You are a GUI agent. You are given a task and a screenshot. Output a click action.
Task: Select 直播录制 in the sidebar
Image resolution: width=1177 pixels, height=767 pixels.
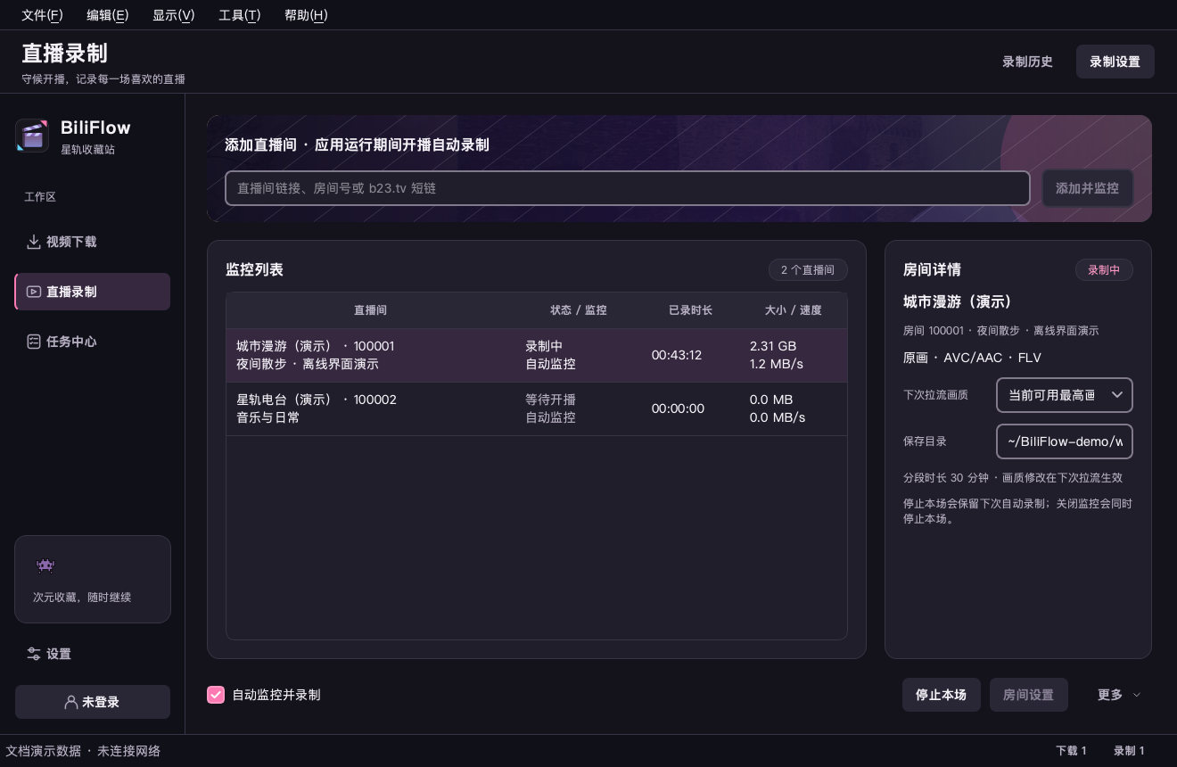click(x=93, y=292)
